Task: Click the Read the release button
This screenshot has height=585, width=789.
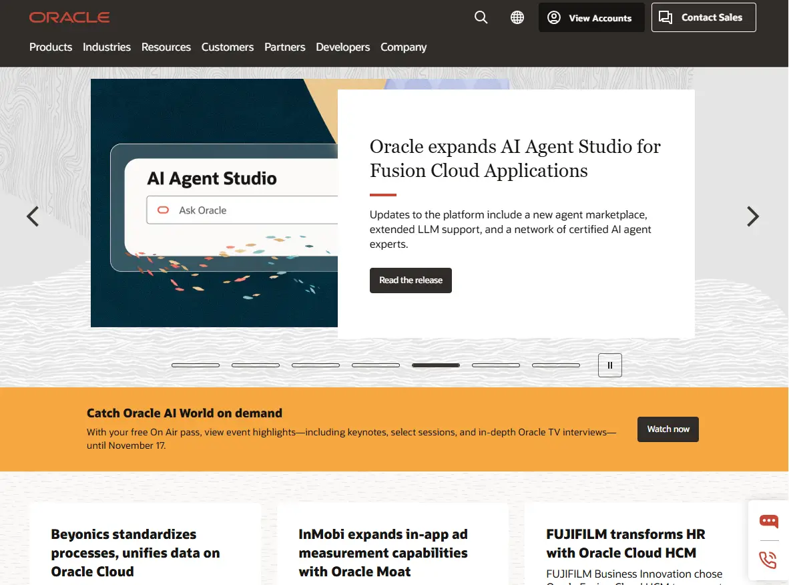Action: pyautogui.click(x=411, y=280)
